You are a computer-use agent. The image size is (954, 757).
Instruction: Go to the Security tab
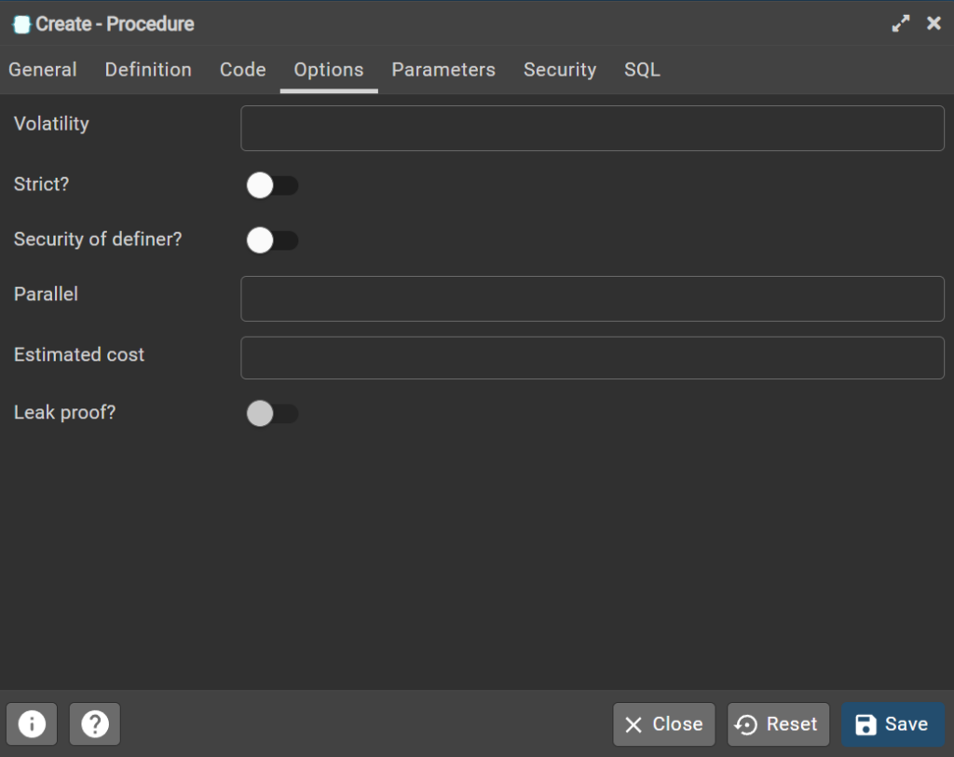[x=559, y=69]
